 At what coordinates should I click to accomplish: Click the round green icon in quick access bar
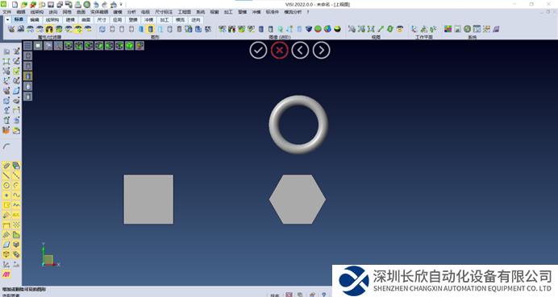click(86, 5)
